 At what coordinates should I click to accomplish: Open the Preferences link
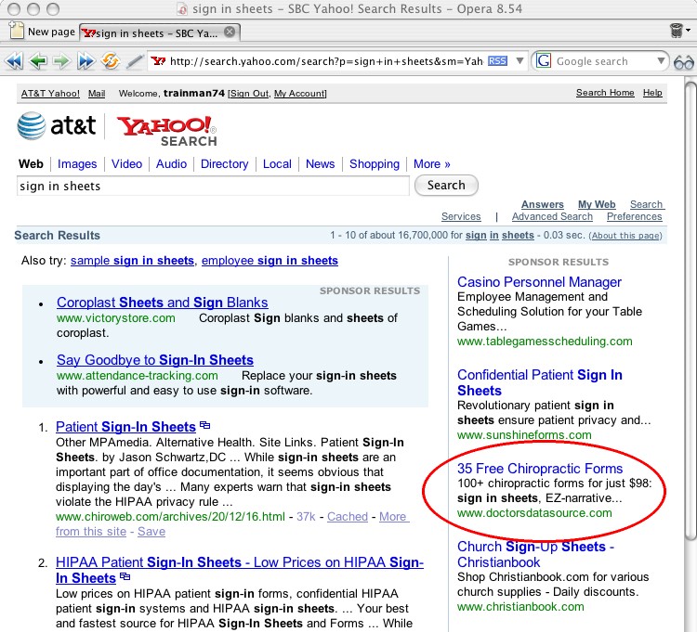pyautogui.click(x=635, y=216)
